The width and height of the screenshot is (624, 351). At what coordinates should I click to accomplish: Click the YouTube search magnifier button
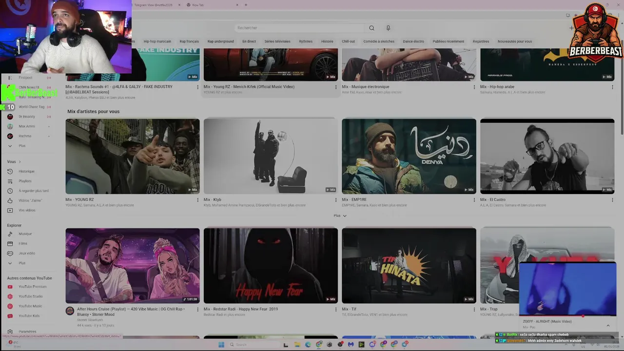click(371, 28)
